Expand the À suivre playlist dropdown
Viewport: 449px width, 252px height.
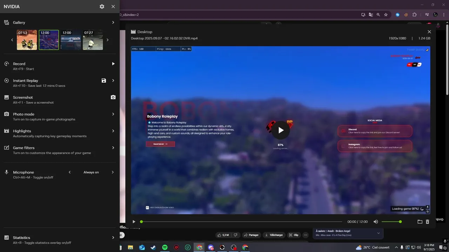click(378, 233)
